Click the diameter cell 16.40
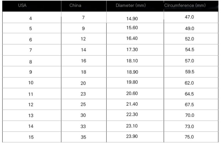 132,39
